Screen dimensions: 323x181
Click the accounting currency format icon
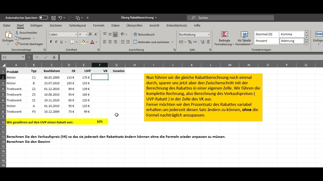pyautogui.click(x=181, y=42)
